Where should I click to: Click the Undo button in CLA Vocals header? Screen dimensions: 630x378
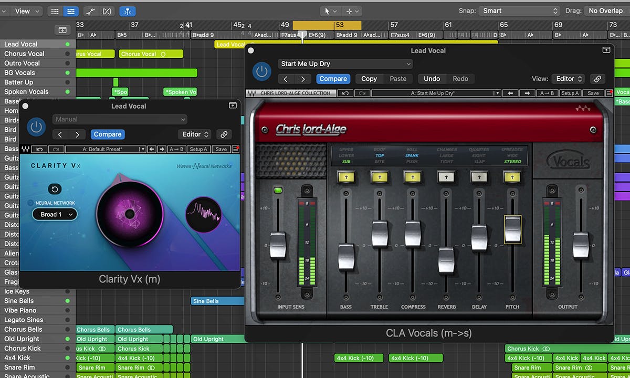[x=432, y=79]
